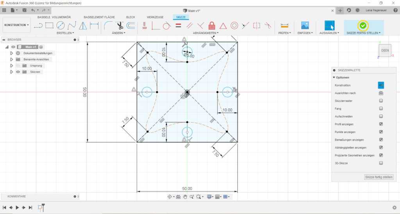
Task: Apply Parallel constraint
Action: [x=189, y=25]
